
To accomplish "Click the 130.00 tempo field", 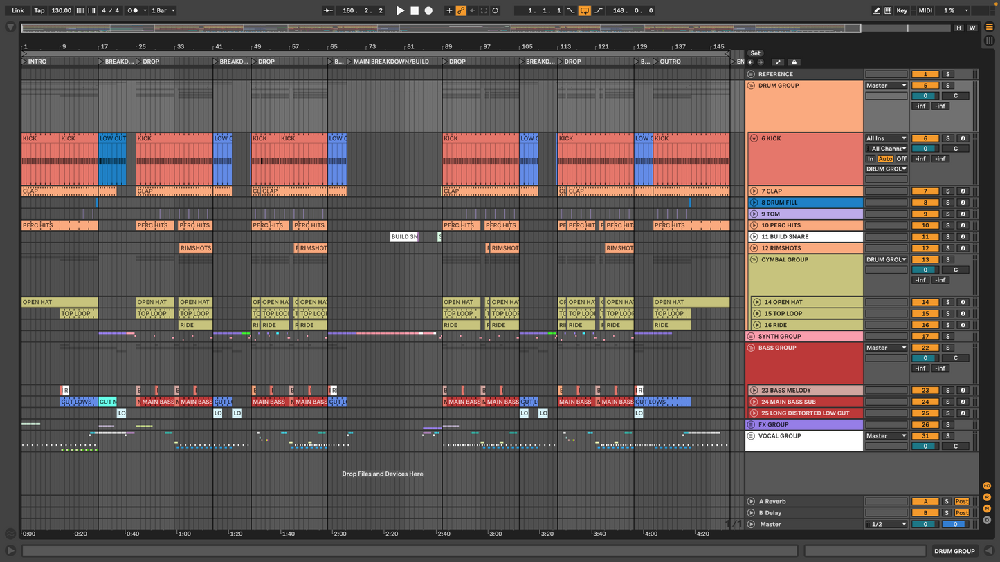I will coord(61,10).
